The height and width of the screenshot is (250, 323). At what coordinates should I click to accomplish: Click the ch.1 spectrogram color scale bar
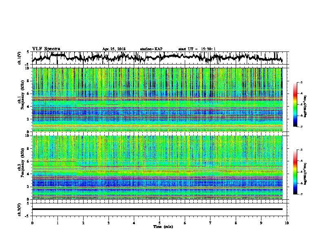coord(295,105)
